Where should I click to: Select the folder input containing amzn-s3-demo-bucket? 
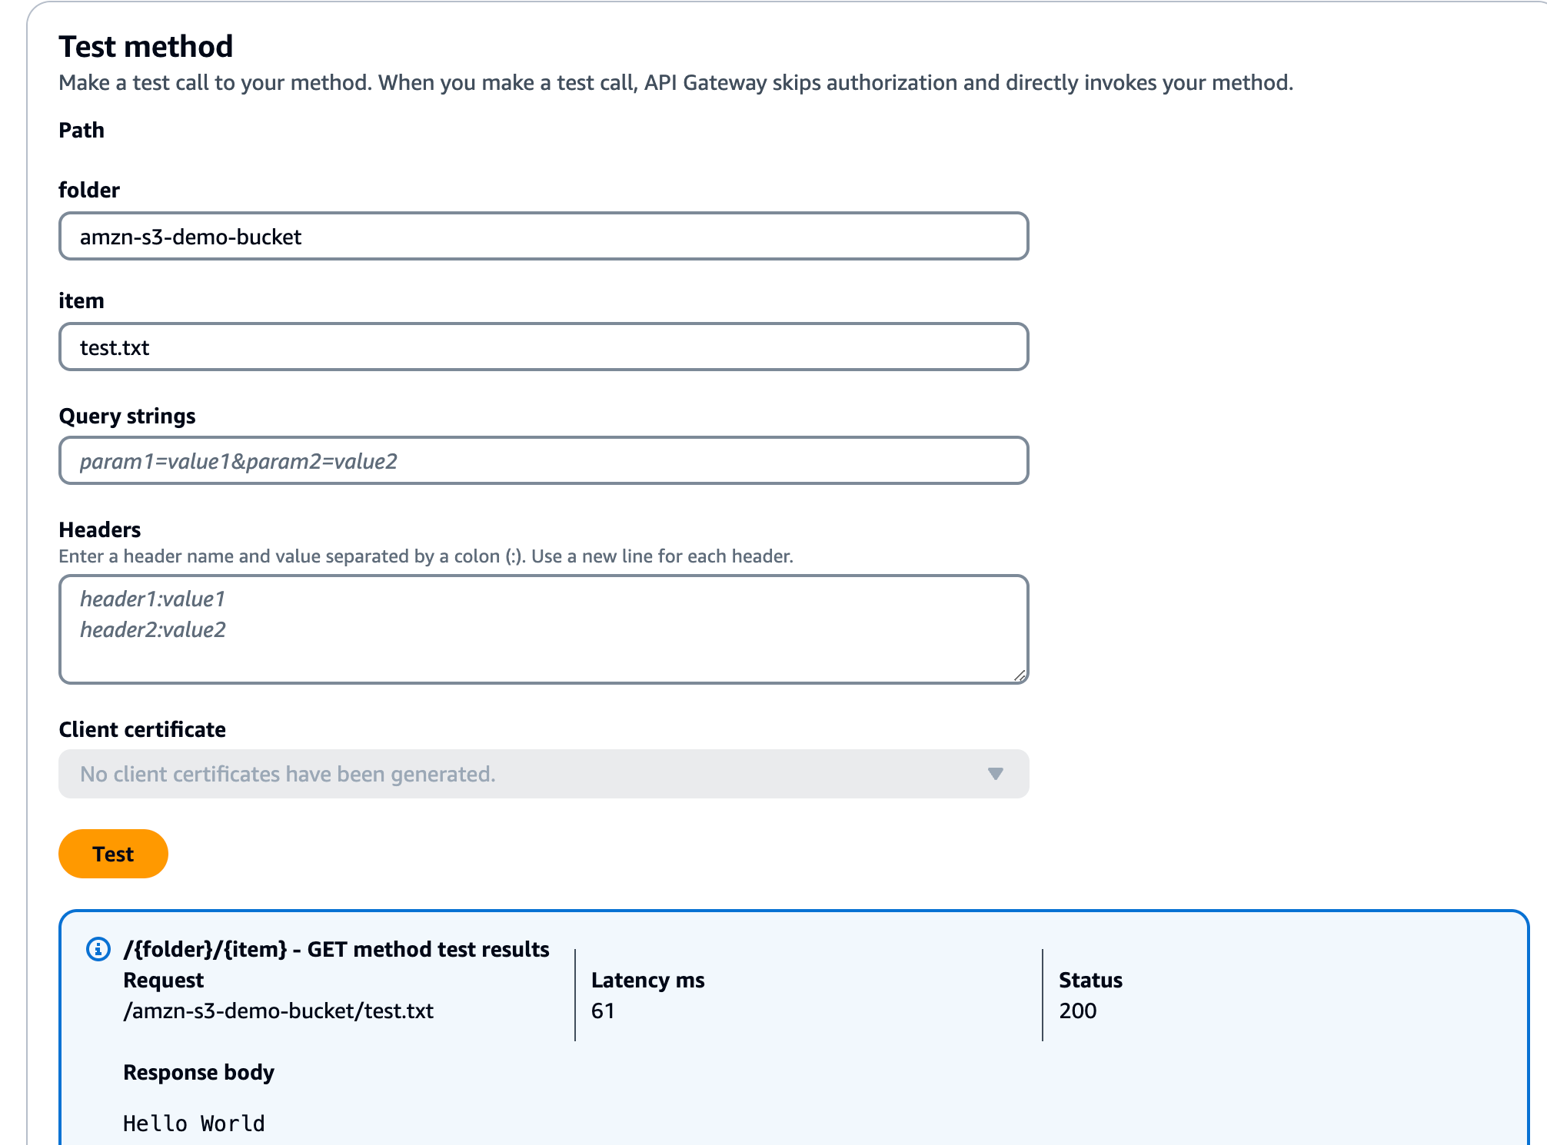543,237
